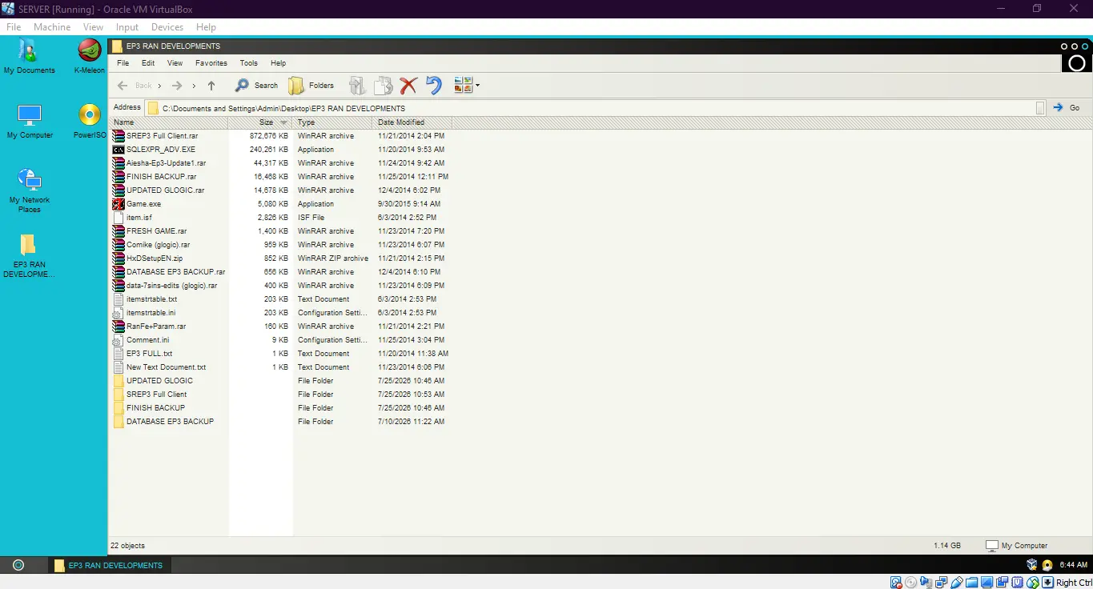Click the SQLEXPR_ADV.EXE file icon
This screenshot has width=1093, height=589.
119,150
